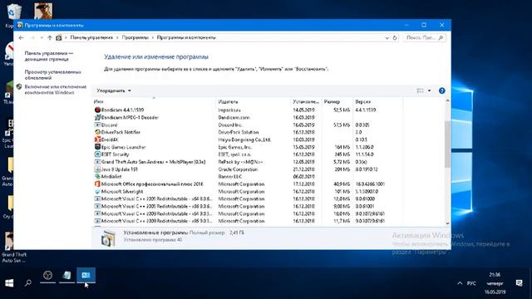Image resolution: width=532 pixels, height=299 pixels.
Task: Select the Epic Games Launcher icon
Action: point(97,147)
